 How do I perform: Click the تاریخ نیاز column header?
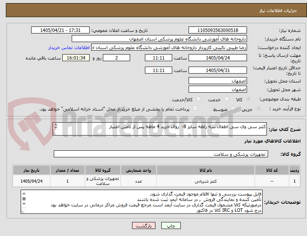tap(31, 170)
